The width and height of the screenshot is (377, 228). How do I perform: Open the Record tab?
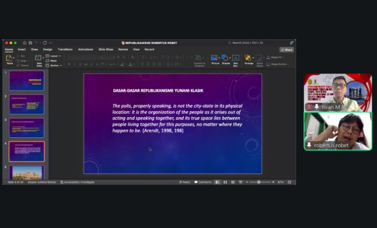149,49
